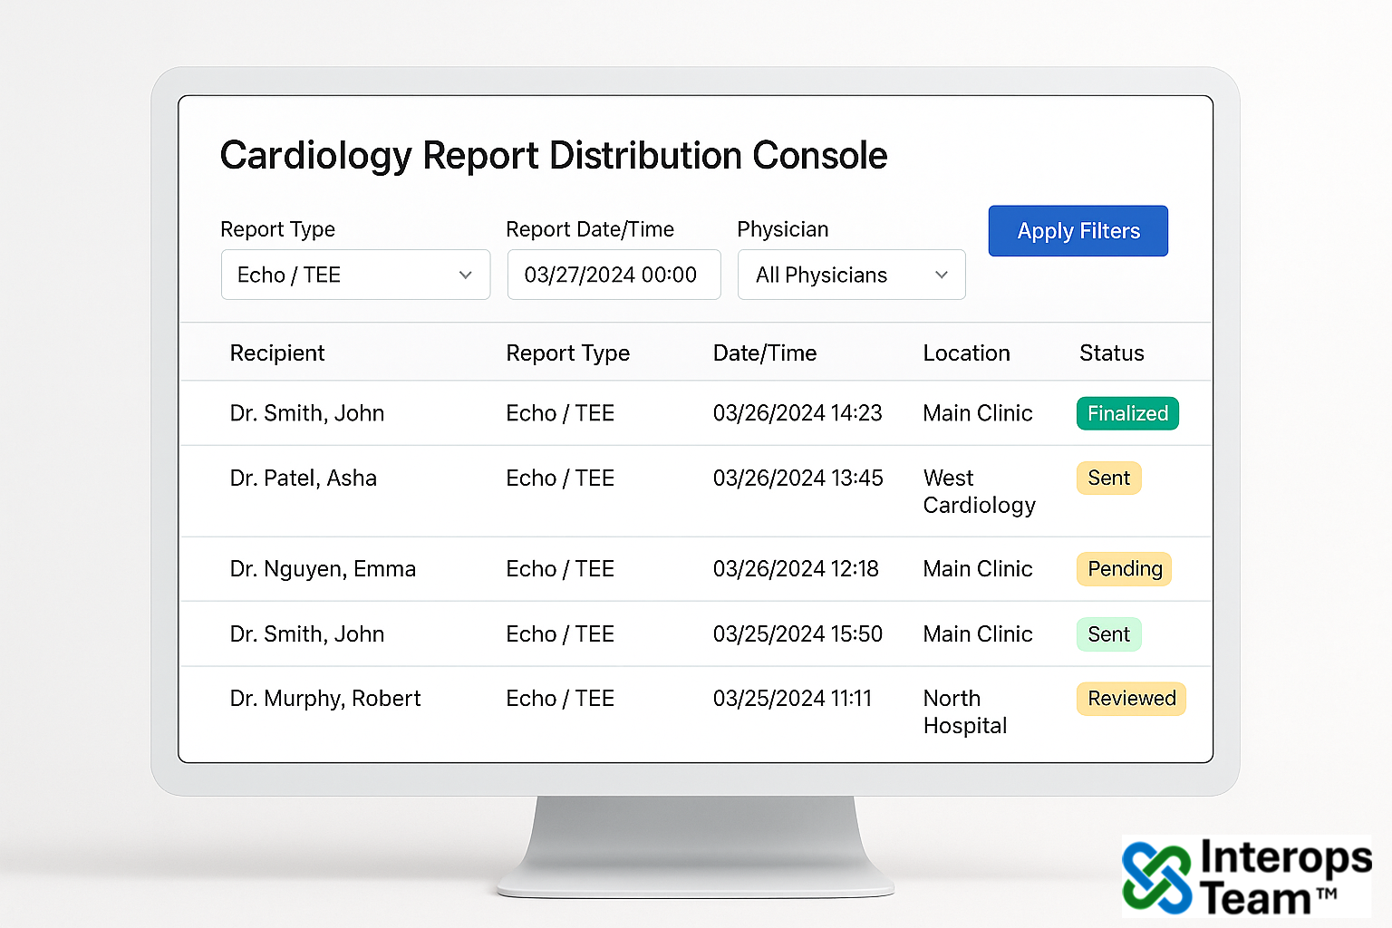Click Main Clinic in Dr. Nguyen's row
The height and width of the screenshot is (928, 1392).
(x=978, y=569)
